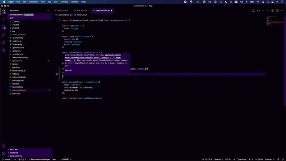Open the Run and Debug view

click(4, 35)
